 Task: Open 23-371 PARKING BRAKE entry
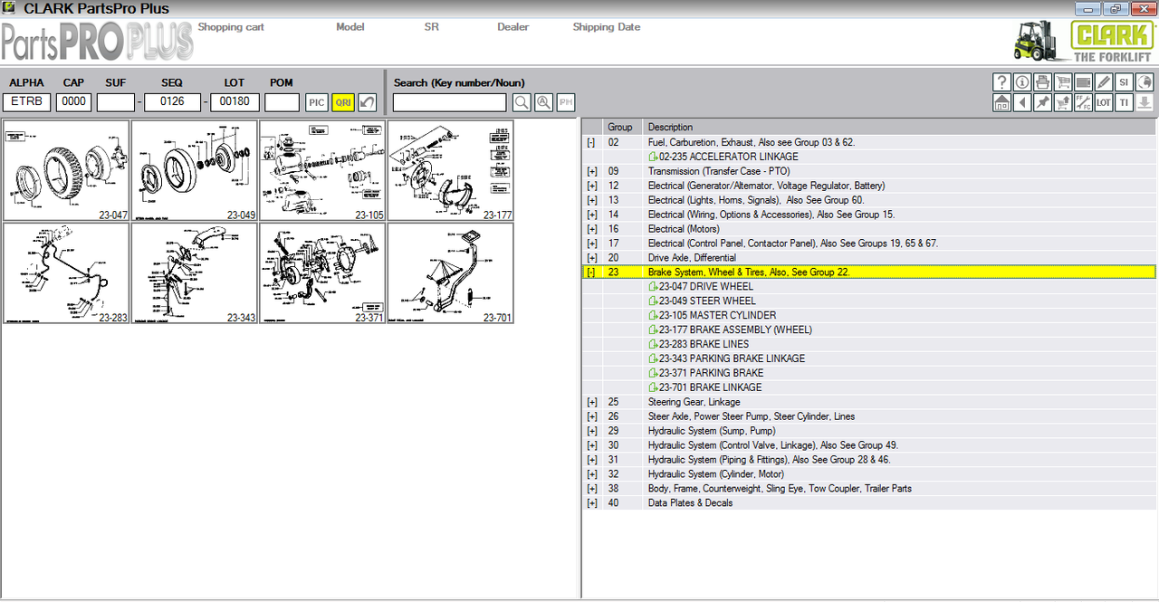[x=705, y=373]
